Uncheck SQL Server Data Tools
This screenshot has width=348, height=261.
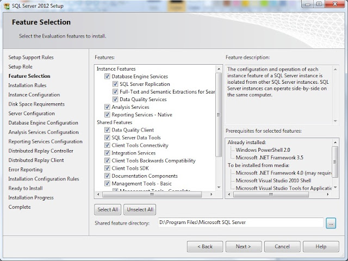point(107,138)
